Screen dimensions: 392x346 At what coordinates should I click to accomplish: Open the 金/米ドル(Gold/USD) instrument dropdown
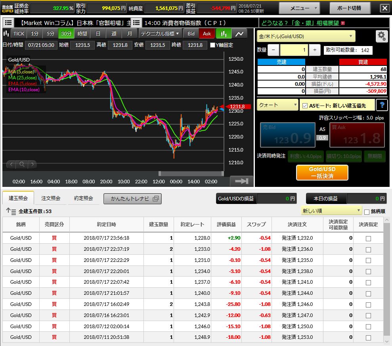tap(306, 36)
